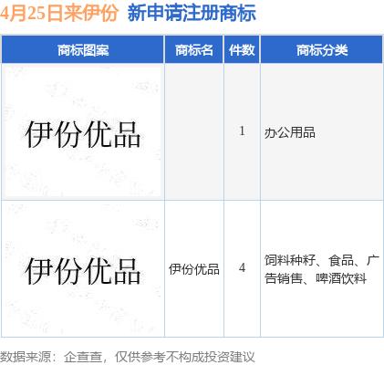Image resolution: width=384 pixels, height=365 pixels.
Task: Click the 食品 category word
Action: point(341,260)
